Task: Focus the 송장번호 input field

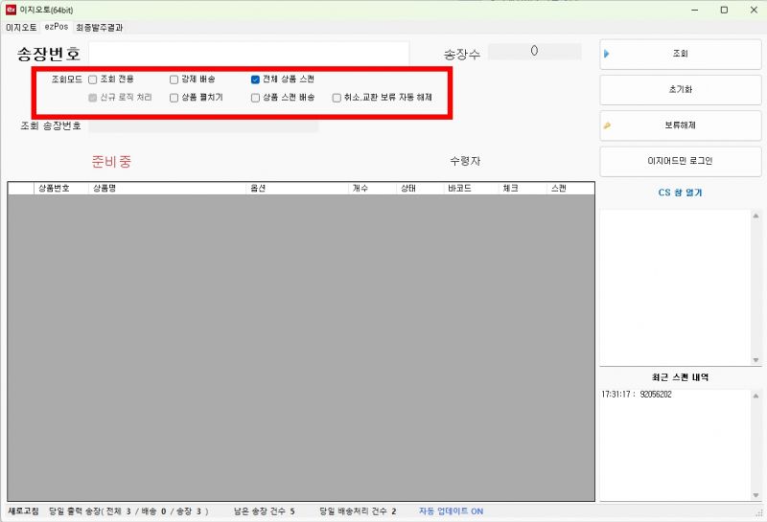Action: 248,54
